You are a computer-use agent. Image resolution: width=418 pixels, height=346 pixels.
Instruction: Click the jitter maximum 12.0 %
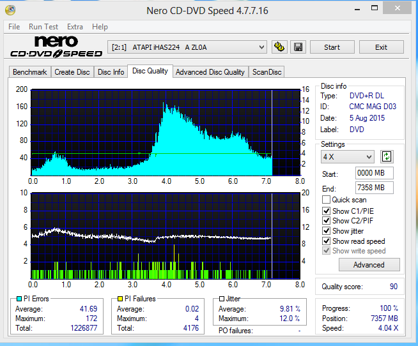pyautogui.click(x=290, y=319)
